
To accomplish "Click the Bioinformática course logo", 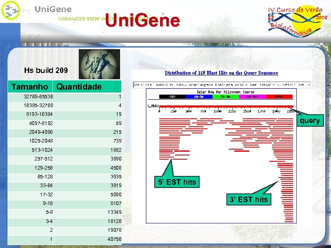I will click(x=298, y=22).
